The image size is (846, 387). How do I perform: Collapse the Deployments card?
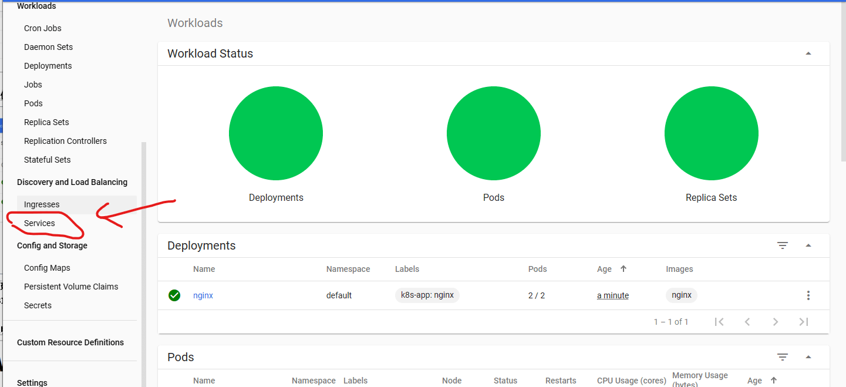point(808,245)
